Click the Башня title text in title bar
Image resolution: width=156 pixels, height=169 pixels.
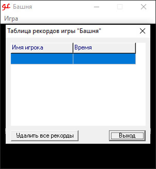coord(22,7)
